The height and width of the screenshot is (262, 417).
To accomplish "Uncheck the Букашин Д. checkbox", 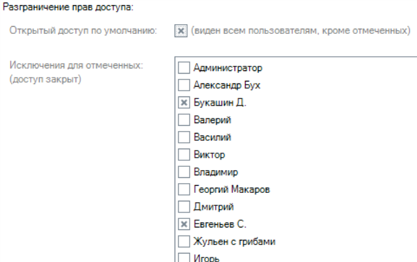I will pyautogui.click(x=184, y=102).
